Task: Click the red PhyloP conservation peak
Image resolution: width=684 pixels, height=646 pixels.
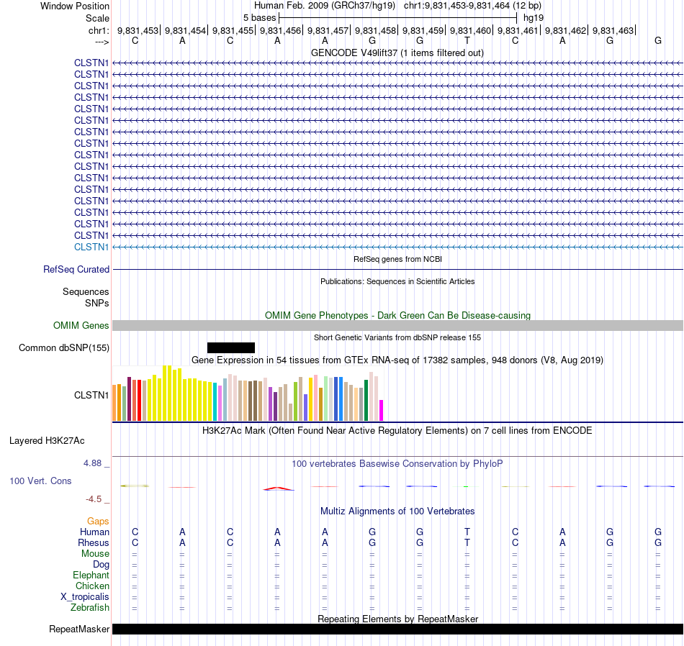Action: coord(279,488)
